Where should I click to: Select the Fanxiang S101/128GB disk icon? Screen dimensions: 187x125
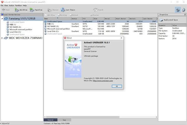(6, 18)
